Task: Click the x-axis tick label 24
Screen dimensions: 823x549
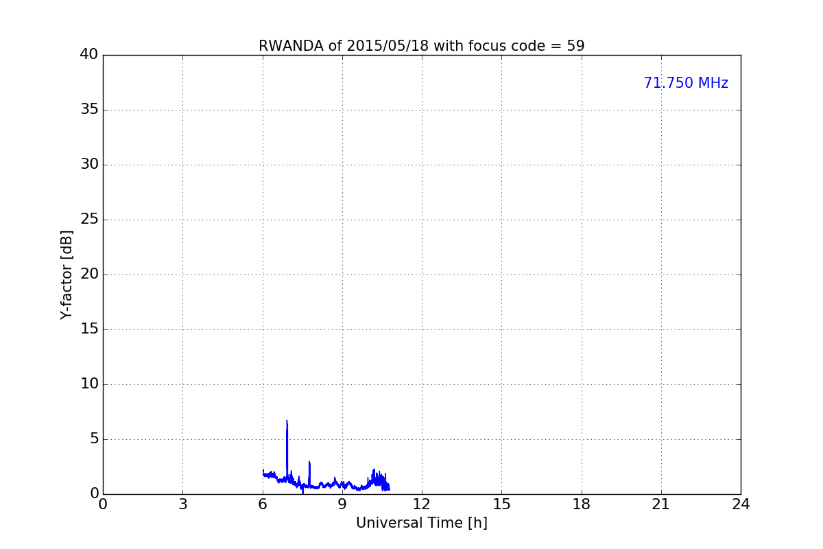Action: point(741,504)
